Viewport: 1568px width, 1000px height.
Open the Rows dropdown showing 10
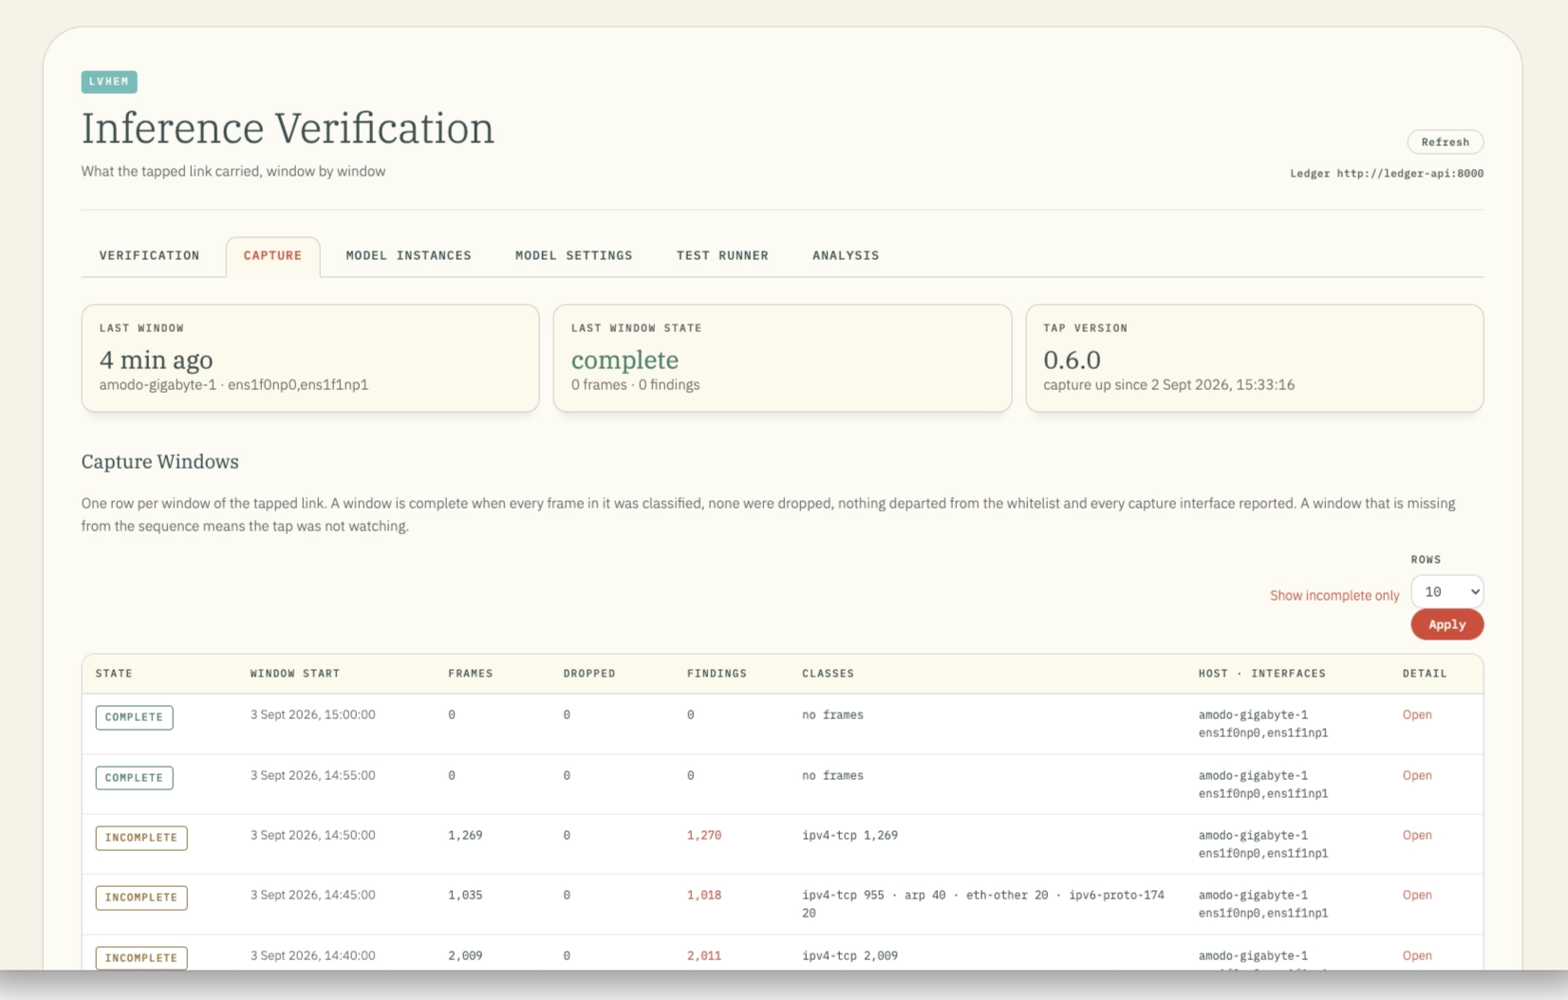(1447, 592)
